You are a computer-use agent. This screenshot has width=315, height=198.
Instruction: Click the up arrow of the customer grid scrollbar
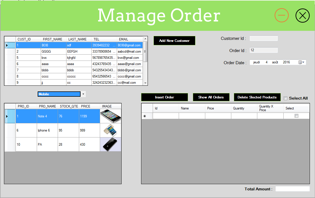tap(145, 38)
